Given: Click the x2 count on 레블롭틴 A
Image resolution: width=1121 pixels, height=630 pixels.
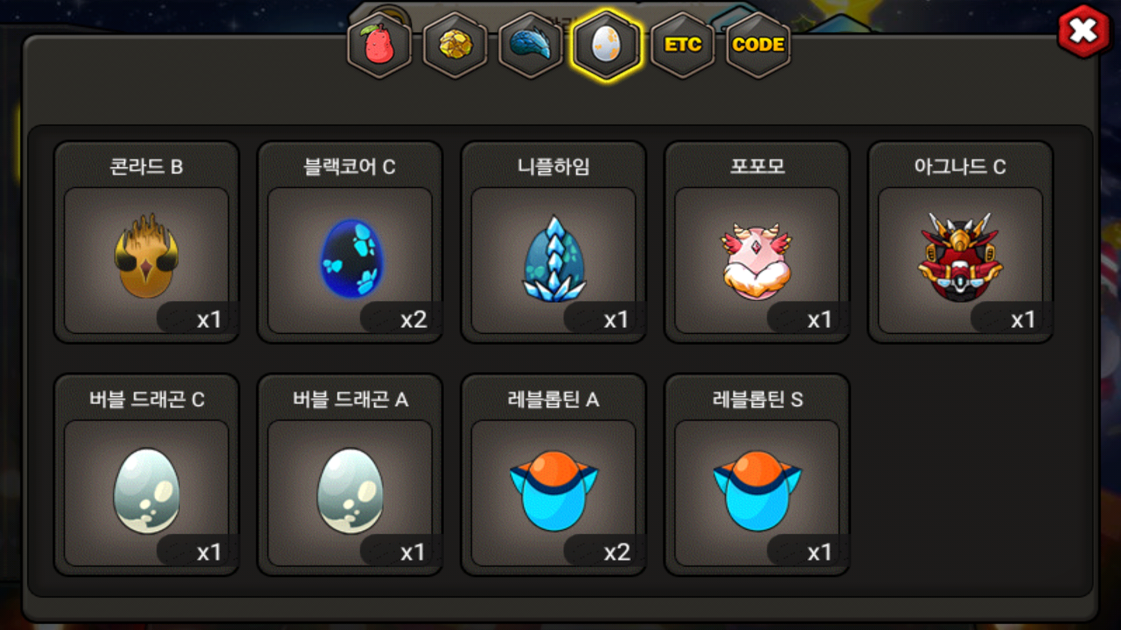Looking at the screenshot, I should (x=617, y=552).
